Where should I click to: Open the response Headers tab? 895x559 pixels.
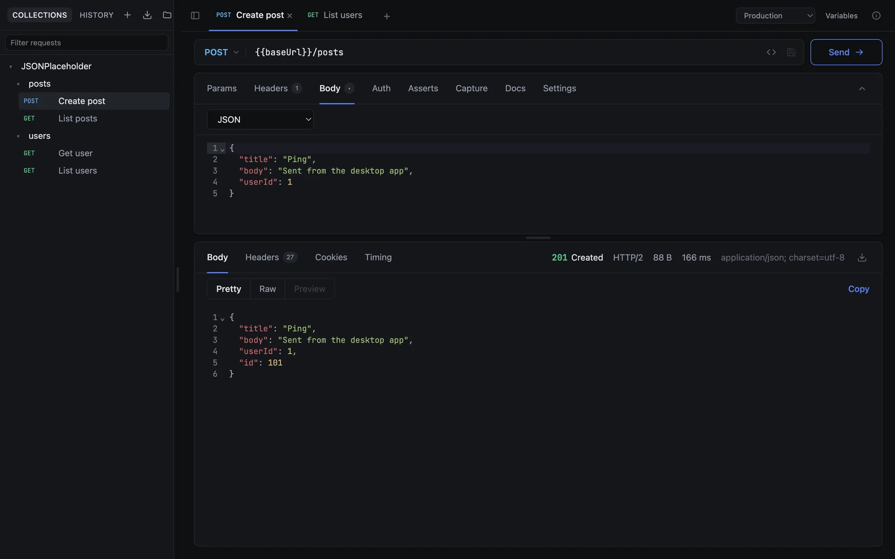pyautogui.click(x=271, y=258)
